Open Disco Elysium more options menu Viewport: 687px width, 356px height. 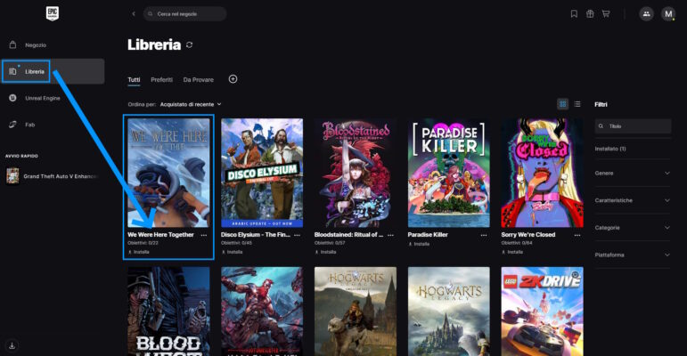point(299,235)
